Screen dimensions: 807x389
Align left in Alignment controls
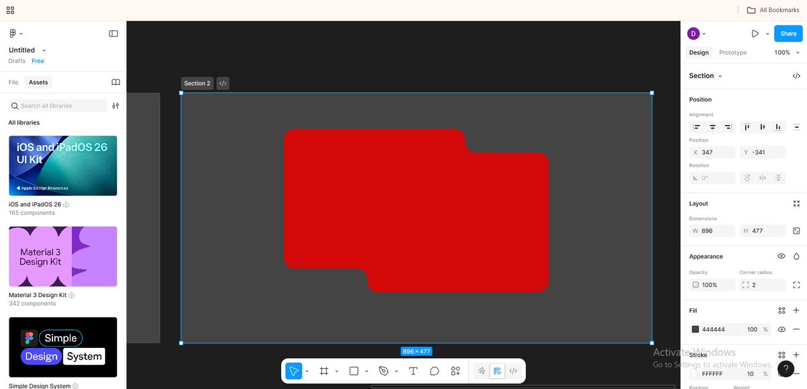(697, 126)
